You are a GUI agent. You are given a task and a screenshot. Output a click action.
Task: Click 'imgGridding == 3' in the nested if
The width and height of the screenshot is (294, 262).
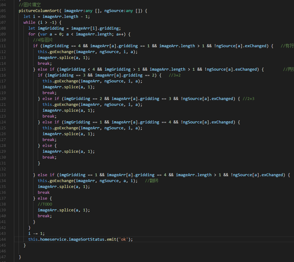66,75
